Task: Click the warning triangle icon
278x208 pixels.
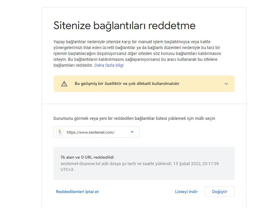Action: tap(64, 84)
